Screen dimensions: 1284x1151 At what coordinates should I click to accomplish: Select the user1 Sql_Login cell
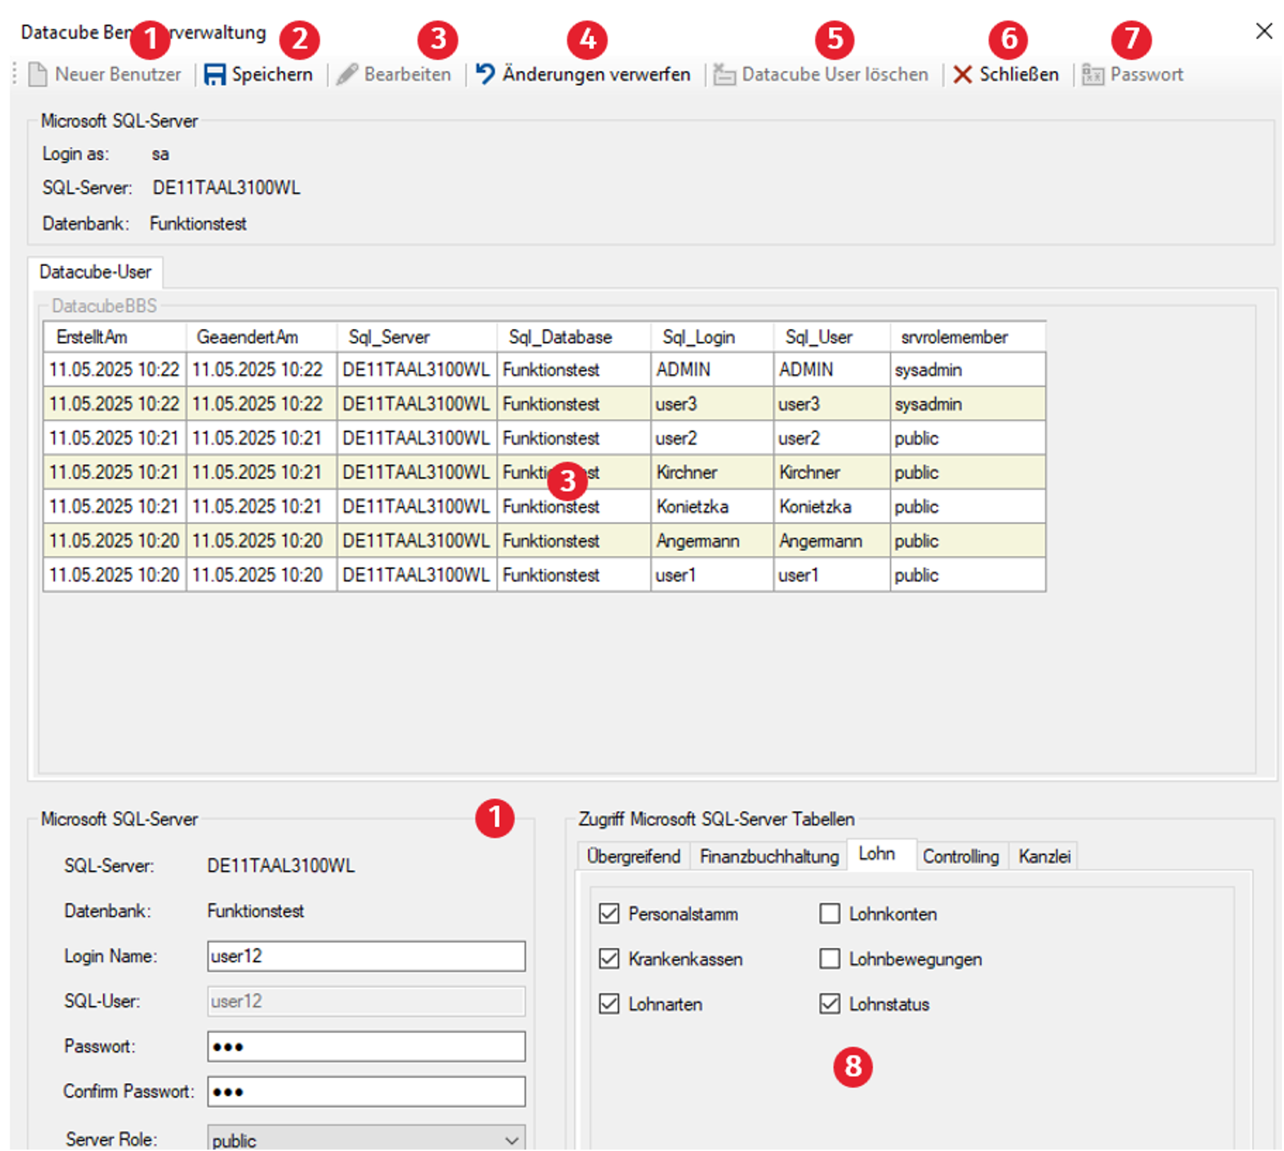(712, 574)
